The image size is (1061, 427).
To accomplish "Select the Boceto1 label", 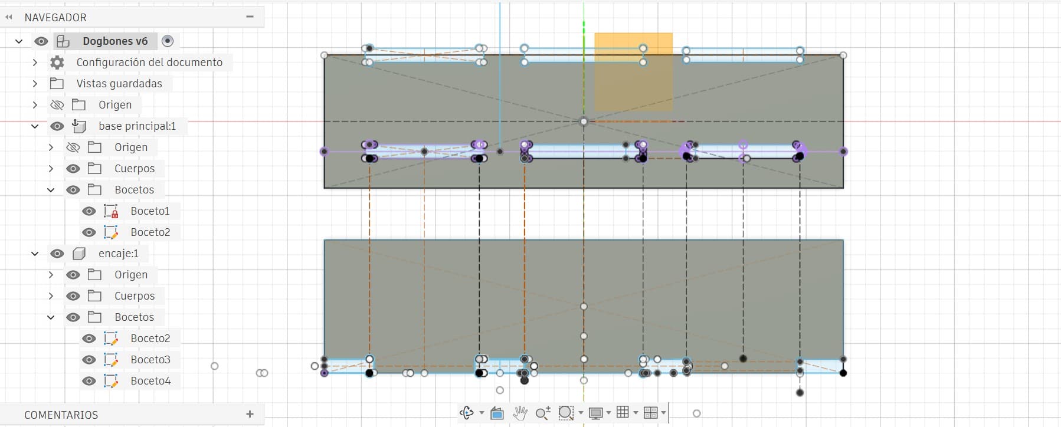I will (150, 211).
